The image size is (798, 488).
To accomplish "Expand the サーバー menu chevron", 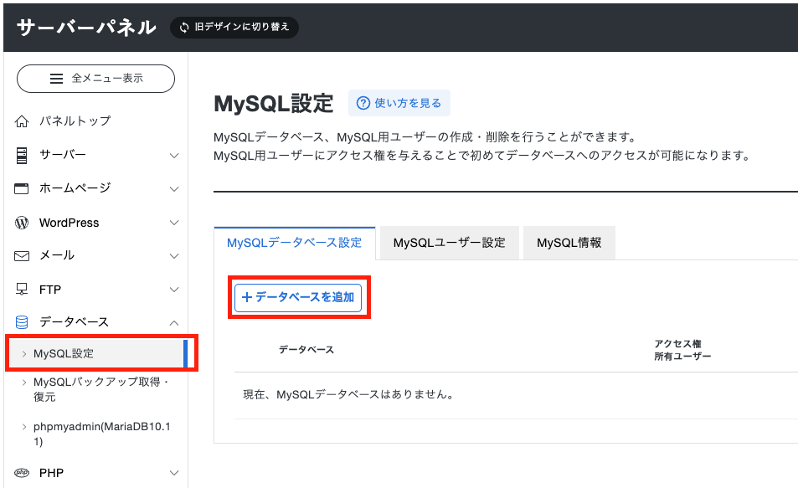I will point(174,156).
